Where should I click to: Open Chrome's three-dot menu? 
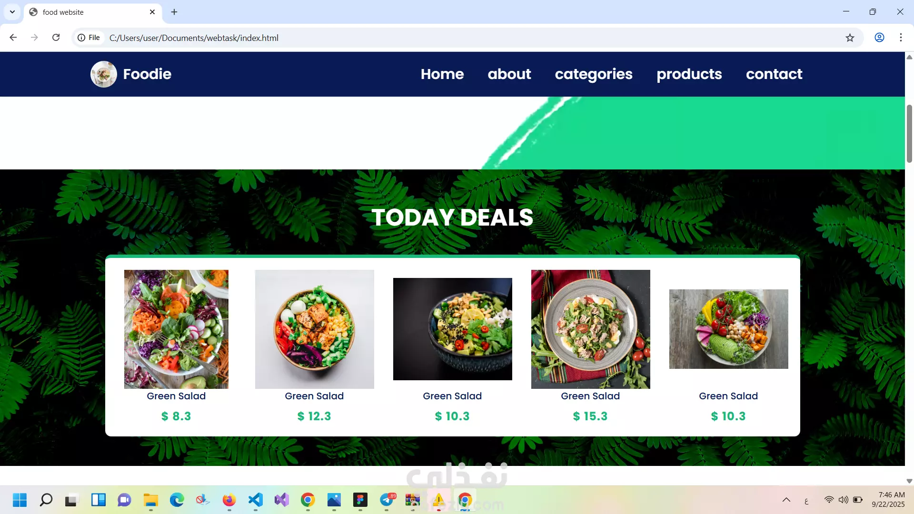click(x=901, y=38)
